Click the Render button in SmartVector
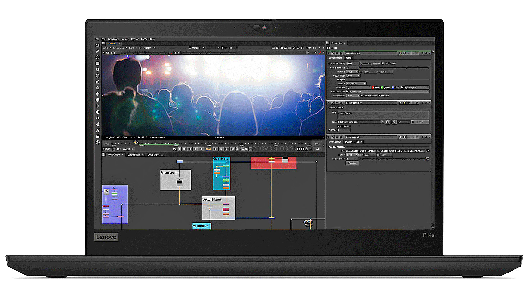This screenshot has height=297, width=528. coord(352,163)
